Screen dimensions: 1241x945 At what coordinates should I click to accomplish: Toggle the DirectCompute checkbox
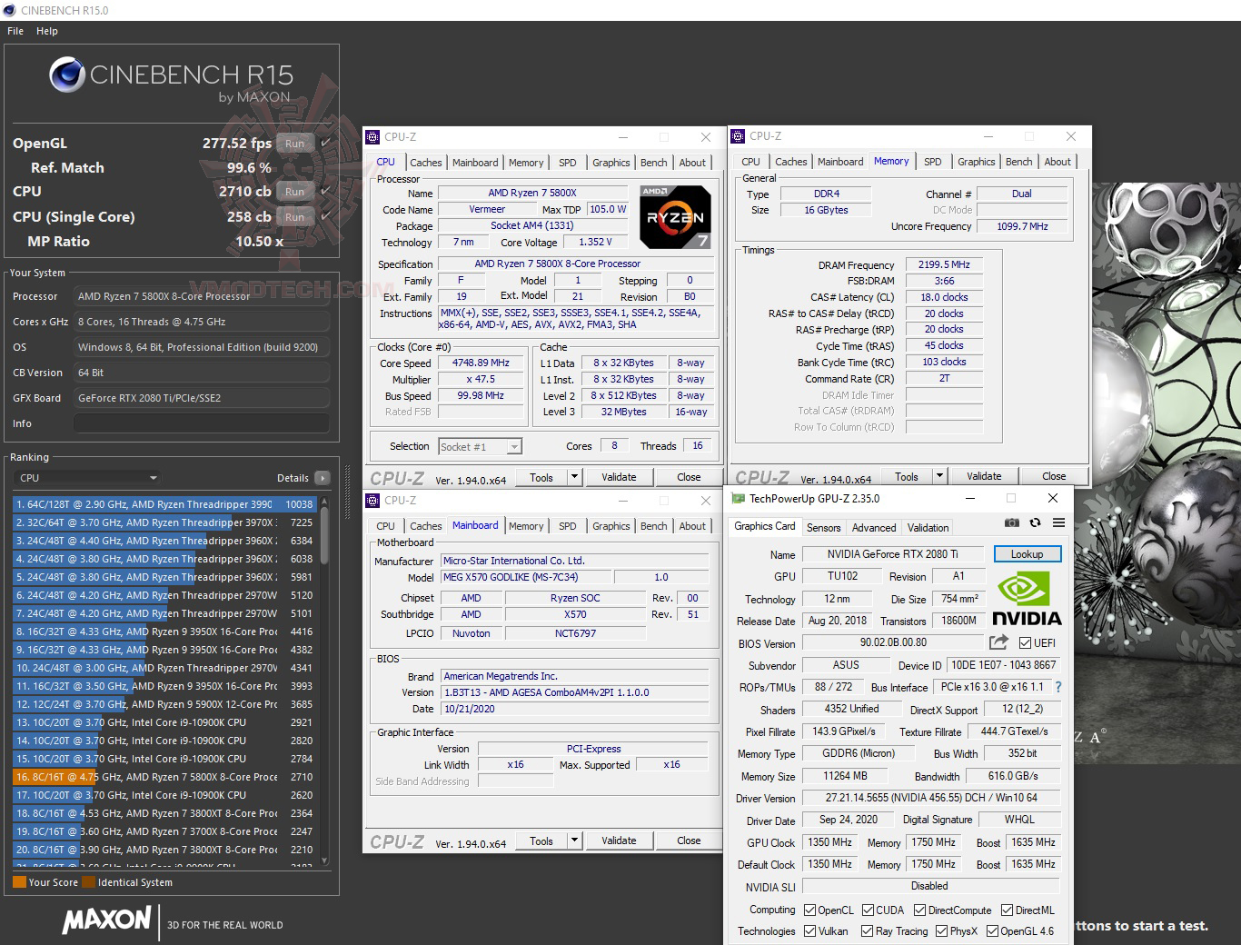919,910
